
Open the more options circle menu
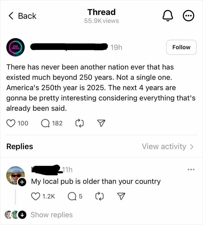pos(188,16)
